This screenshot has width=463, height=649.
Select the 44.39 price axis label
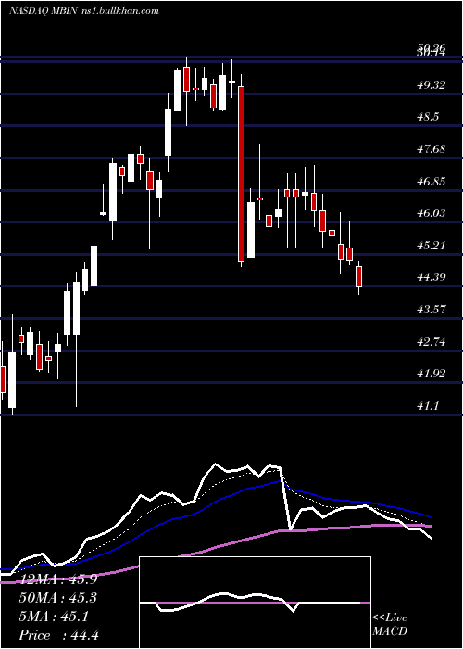pos(432,277)
